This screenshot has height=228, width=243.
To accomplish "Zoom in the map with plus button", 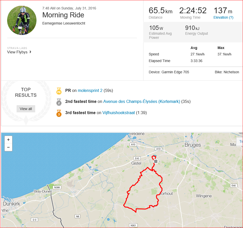I will 8,140.
